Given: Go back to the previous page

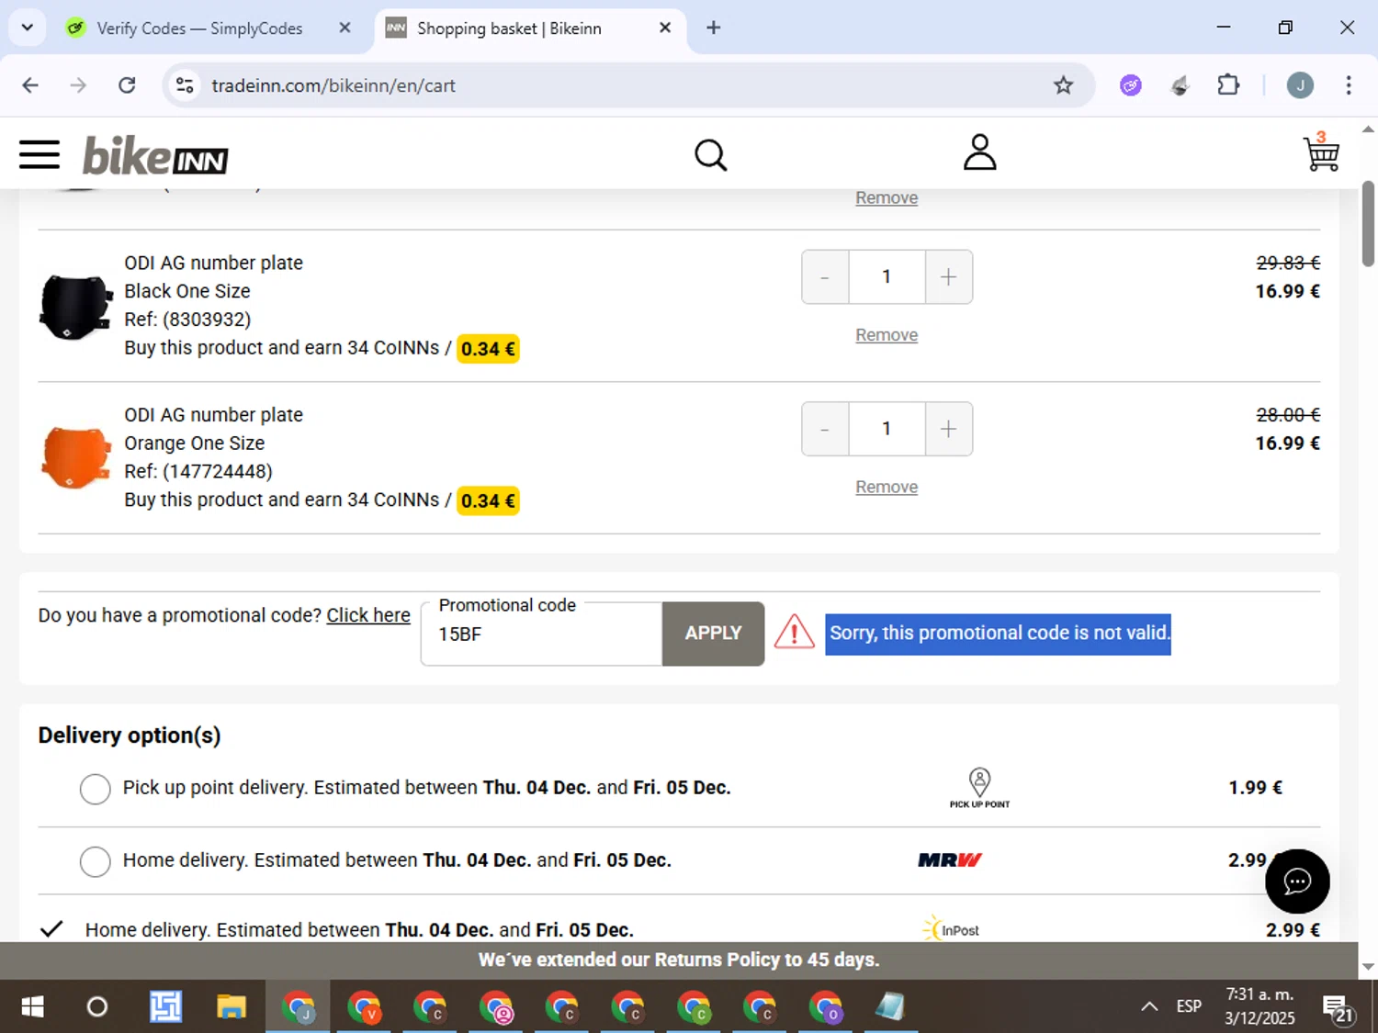Looking at the screenshot, I should click(30, 85).
